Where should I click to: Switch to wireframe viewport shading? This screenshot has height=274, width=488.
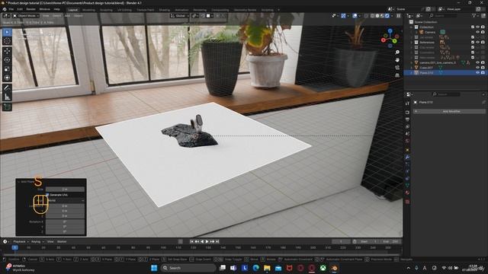[373, 15]
